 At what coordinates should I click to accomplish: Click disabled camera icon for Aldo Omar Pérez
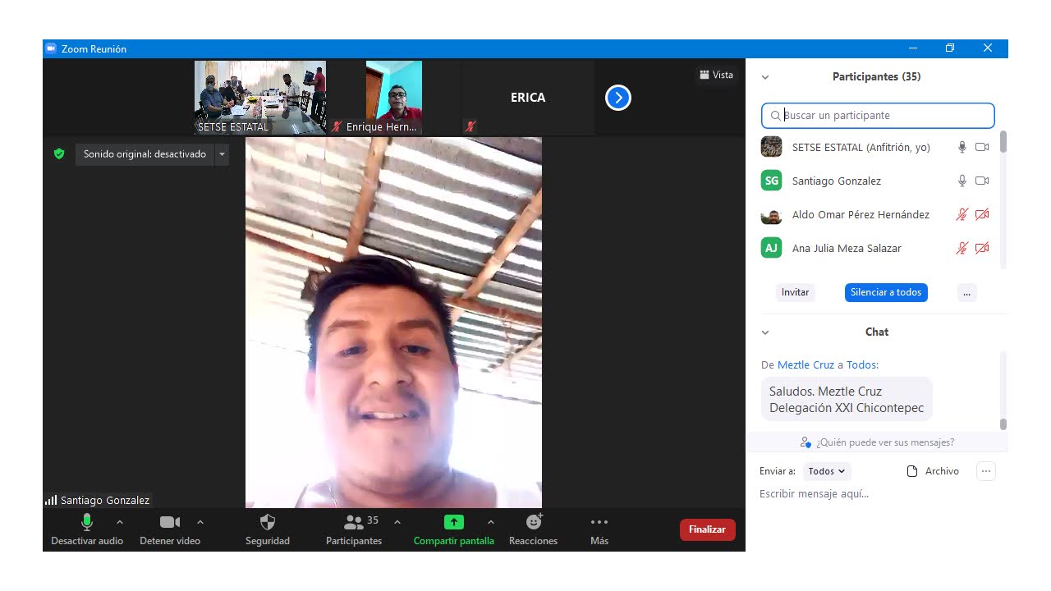click(982, 214)
